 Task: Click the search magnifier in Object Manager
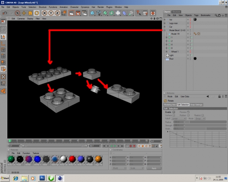(x=216, y=15)
